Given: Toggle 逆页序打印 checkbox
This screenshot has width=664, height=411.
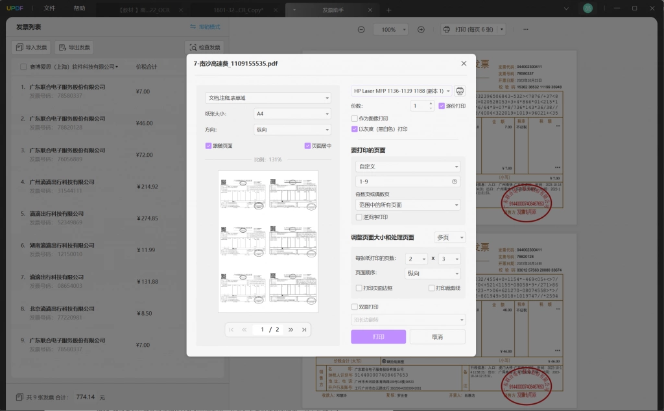Looking at the screenshot, I should coord(359,217).
